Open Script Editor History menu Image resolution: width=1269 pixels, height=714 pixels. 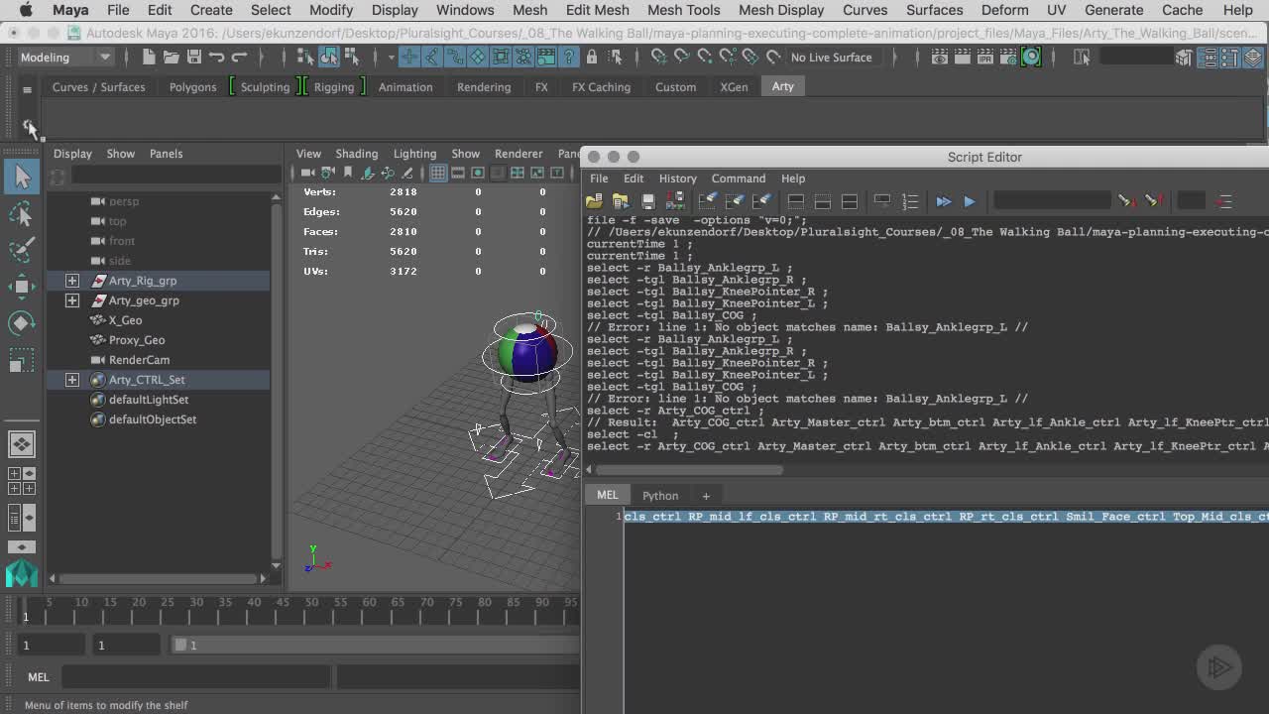[x=678, y=178]
